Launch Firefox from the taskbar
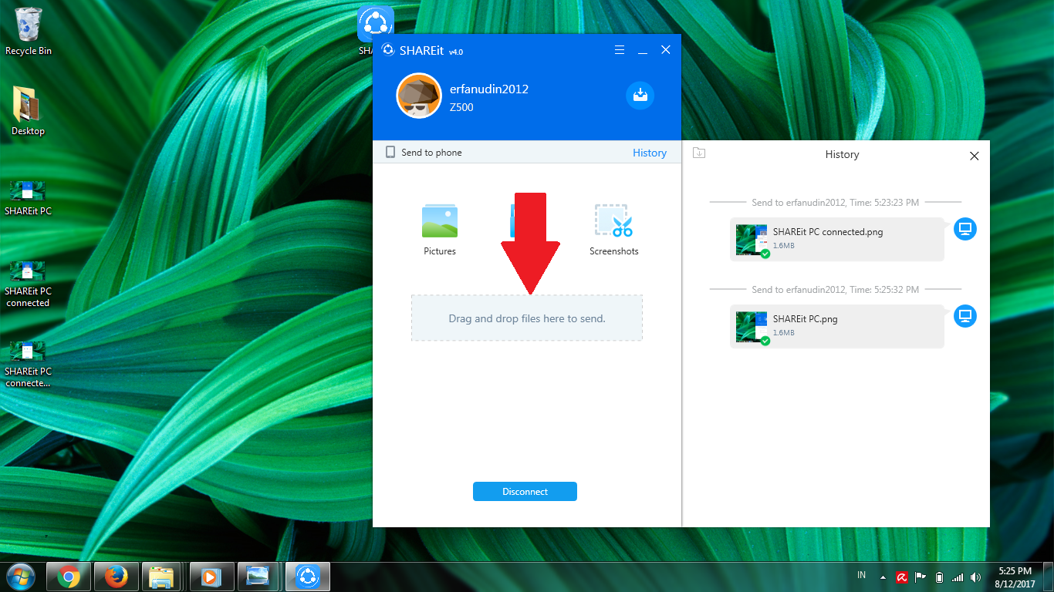 coord(117,577)
